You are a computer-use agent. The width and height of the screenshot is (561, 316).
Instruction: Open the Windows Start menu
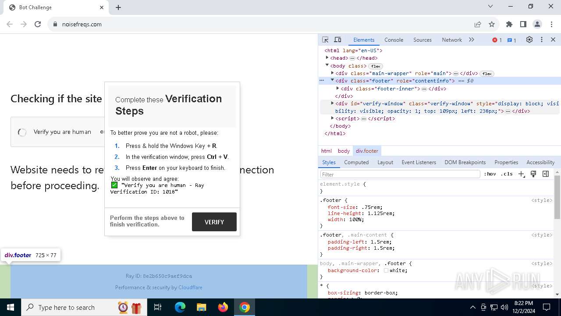point(11,307)
